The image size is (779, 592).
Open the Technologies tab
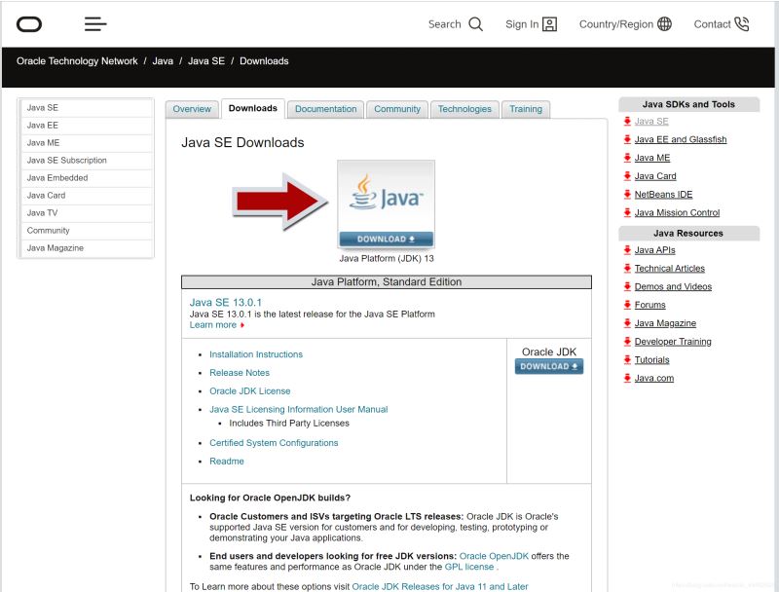464,109
